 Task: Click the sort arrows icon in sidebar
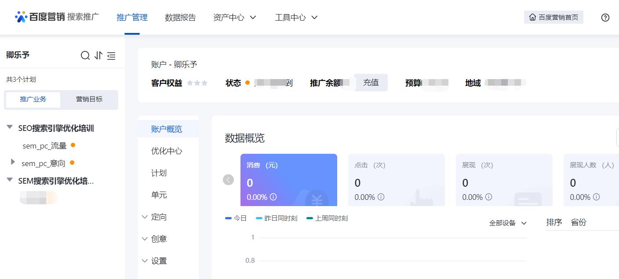tap(98, 55)
